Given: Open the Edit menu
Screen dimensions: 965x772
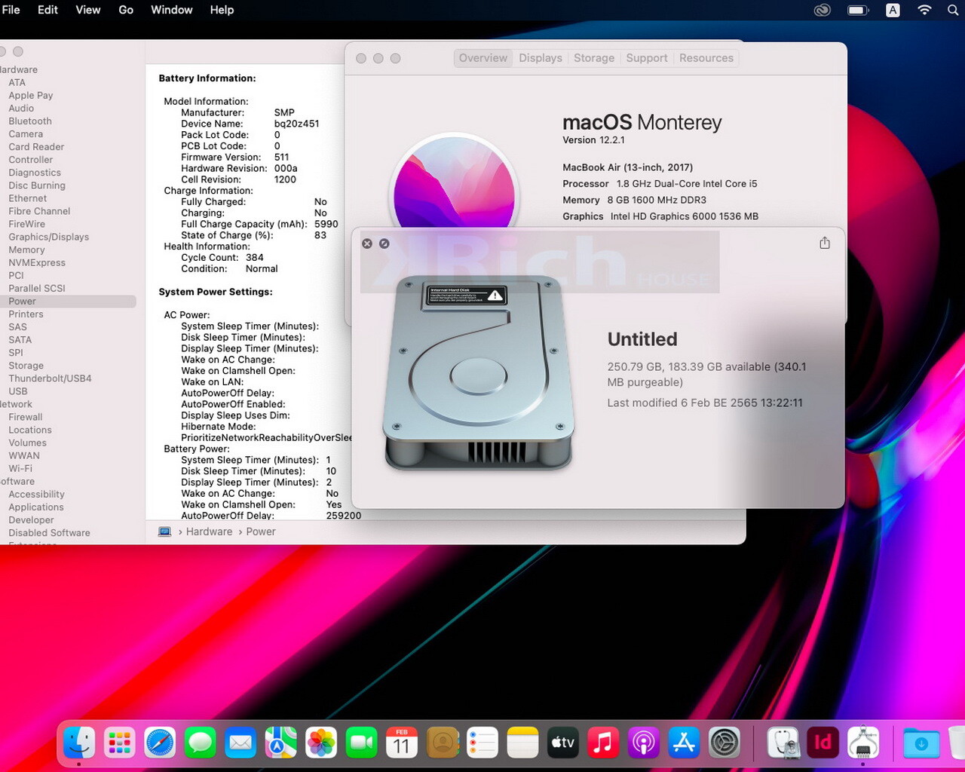Looking at the screenshot, I should (x=47, y=10).
